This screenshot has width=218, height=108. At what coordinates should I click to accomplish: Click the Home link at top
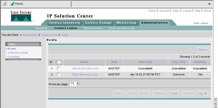pos(152,11)
